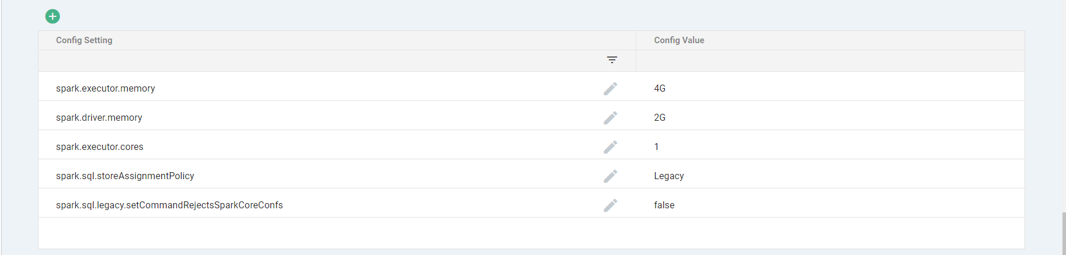Edit the setCommandRejectsSparkCoreConfs row via its pencil

[611, 205]
